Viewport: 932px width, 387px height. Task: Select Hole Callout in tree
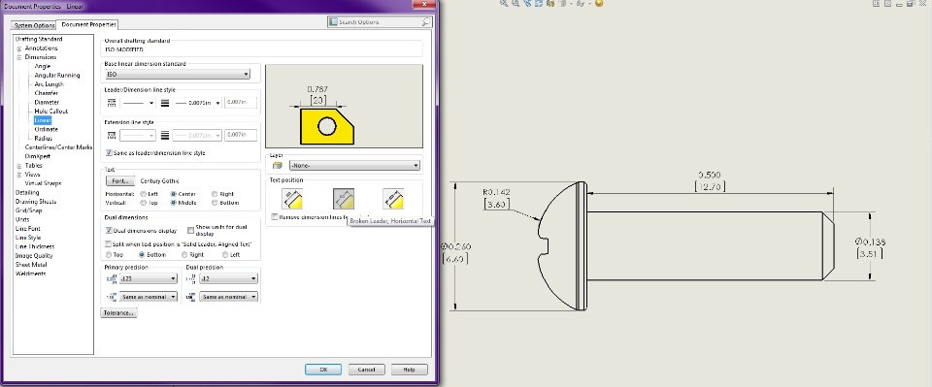[x=51, y=111]
